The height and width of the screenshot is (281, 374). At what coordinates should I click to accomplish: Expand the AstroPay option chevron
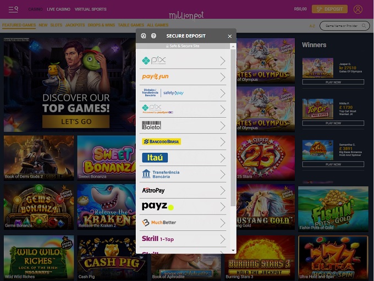pos(223,190)
